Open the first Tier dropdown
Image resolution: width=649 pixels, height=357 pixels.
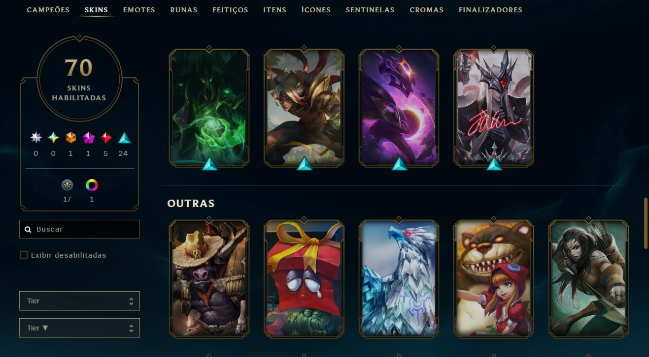(x=79, y=301)
